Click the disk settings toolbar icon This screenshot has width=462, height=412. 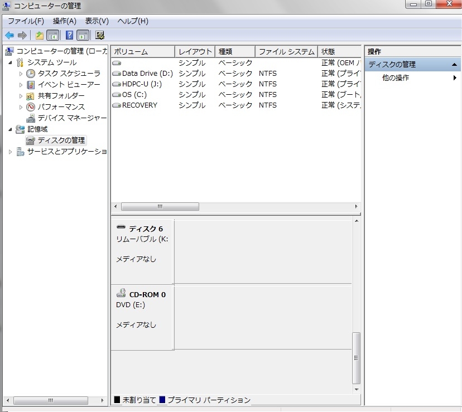coord(100,36)
